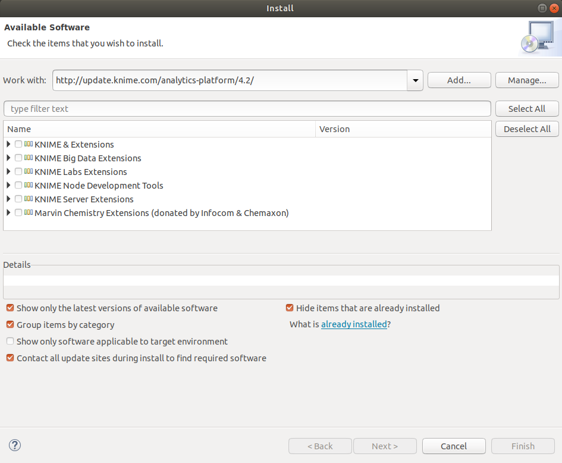Focus the type filter text field
Screen dimensions: 562x463
point(247,109)
